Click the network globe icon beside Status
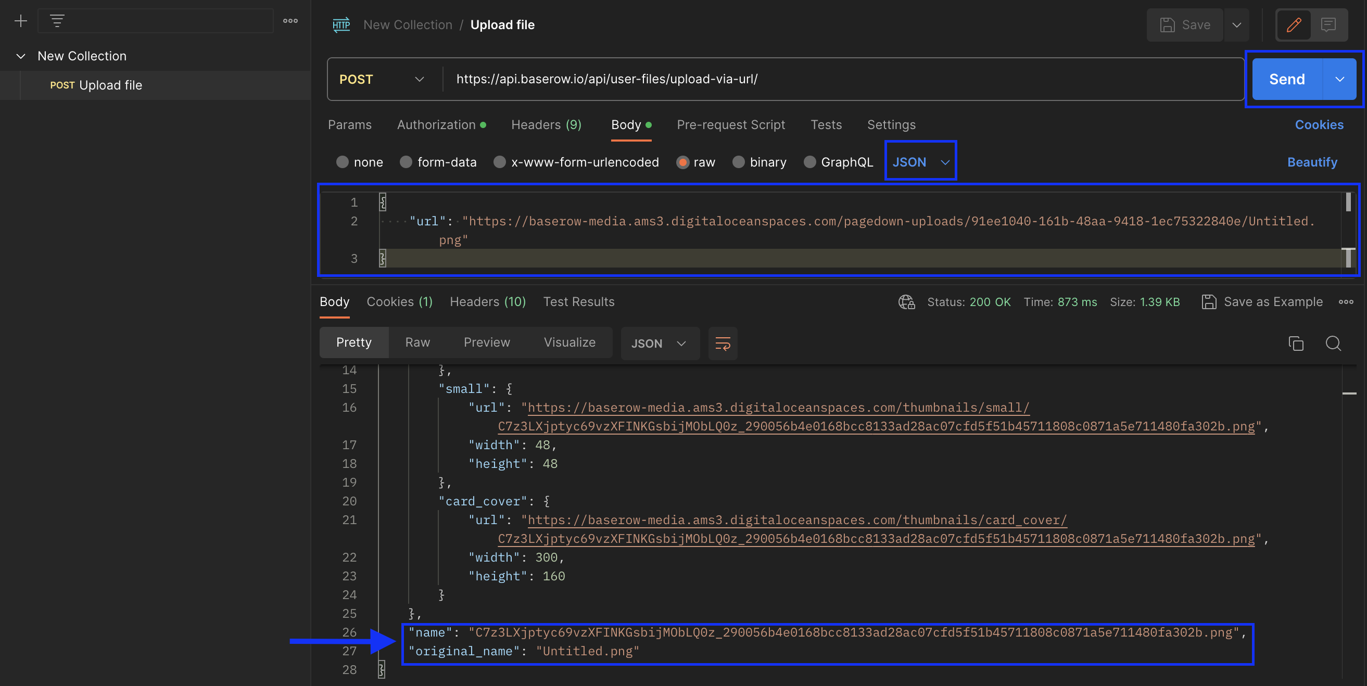 [906, 302]
